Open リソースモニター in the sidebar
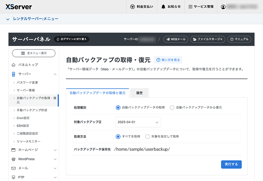This screenshot has height=181, width=263. (x=28, y=141)
